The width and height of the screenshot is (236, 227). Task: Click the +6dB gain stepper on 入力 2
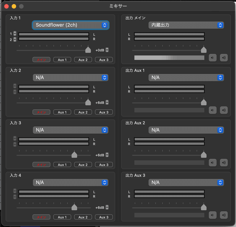(x=107, y=102)
